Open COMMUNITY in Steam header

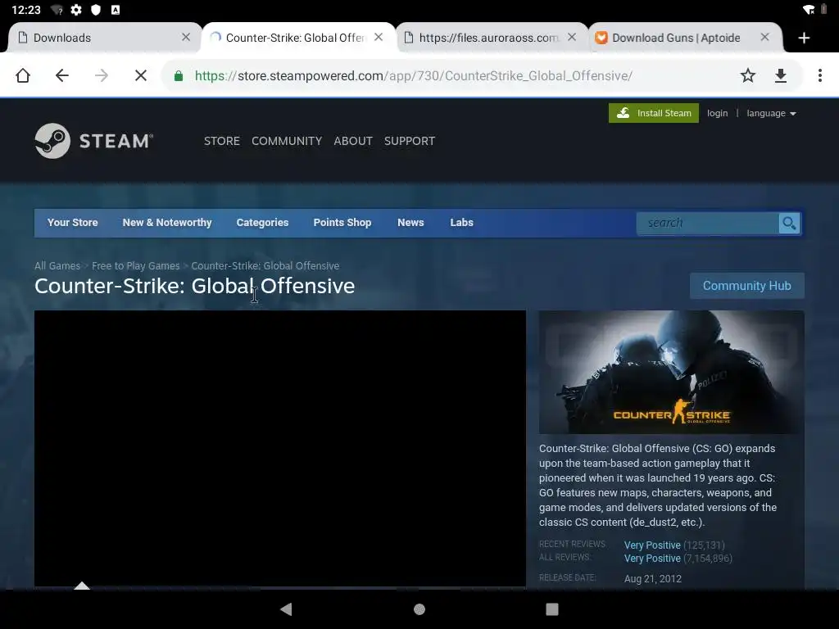tap(287, 141)
